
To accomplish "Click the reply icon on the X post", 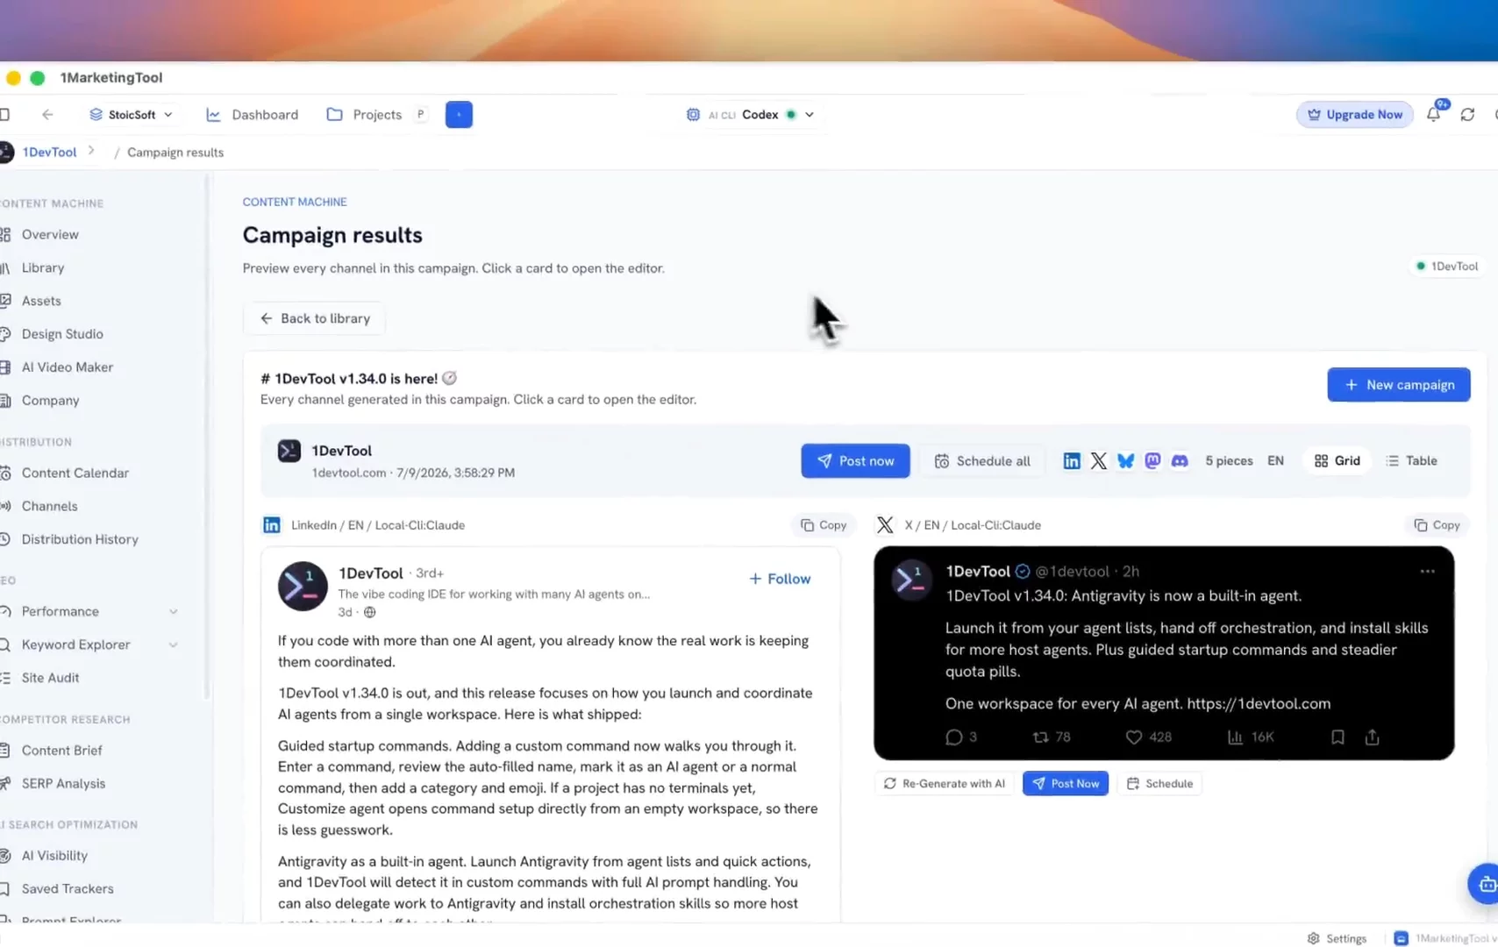I will [x=954, y=737].
